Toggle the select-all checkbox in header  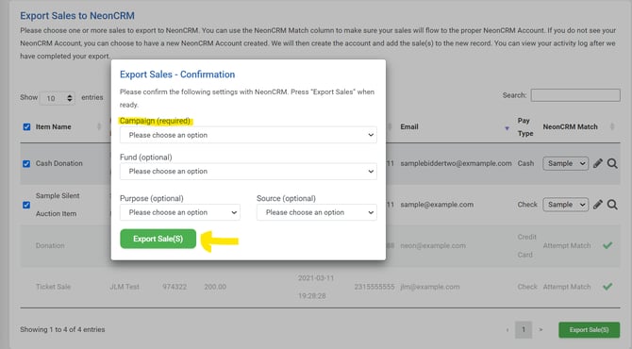pos(26,127)
